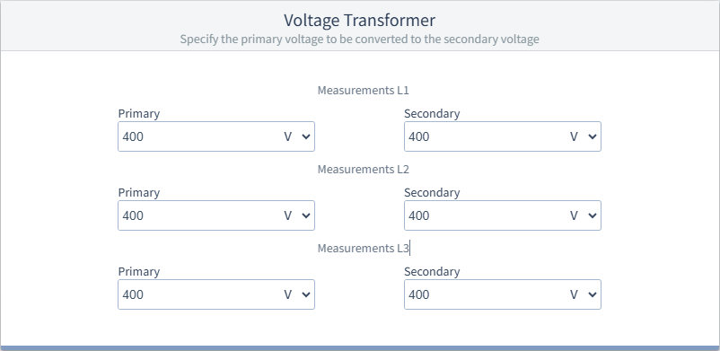720x351 pixels.
Task: Click the primary voltage description subtitle
Action: pyautogui.click(x=359, y=39)
